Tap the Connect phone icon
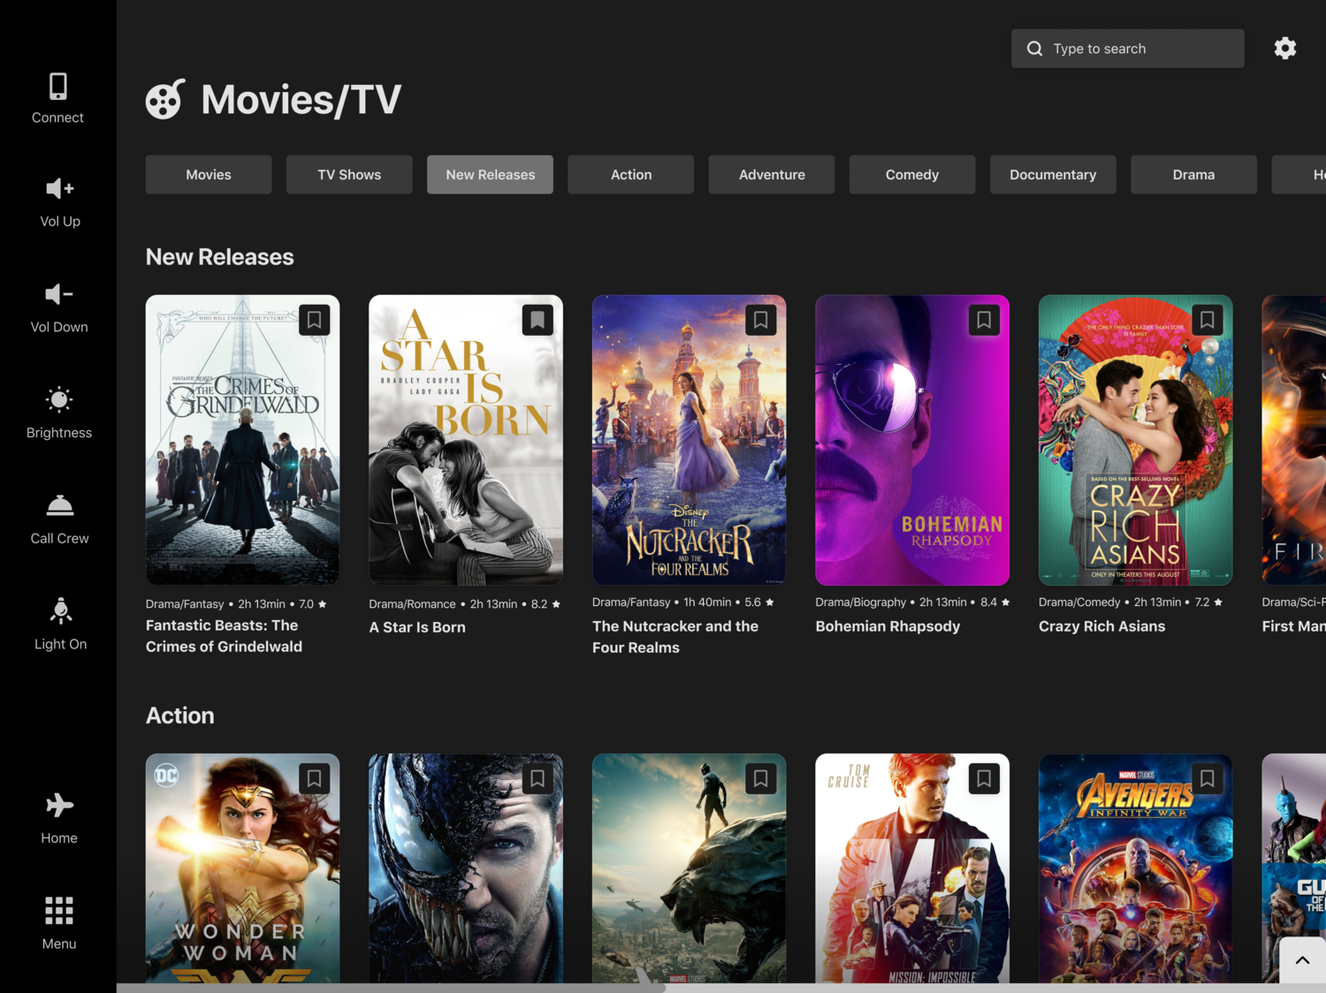Screen dimensions: 1326x993 (x=58, y=87)
